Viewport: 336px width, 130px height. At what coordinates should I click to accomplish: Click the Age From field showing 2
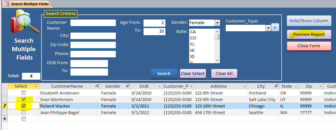(x=154, y=23)
